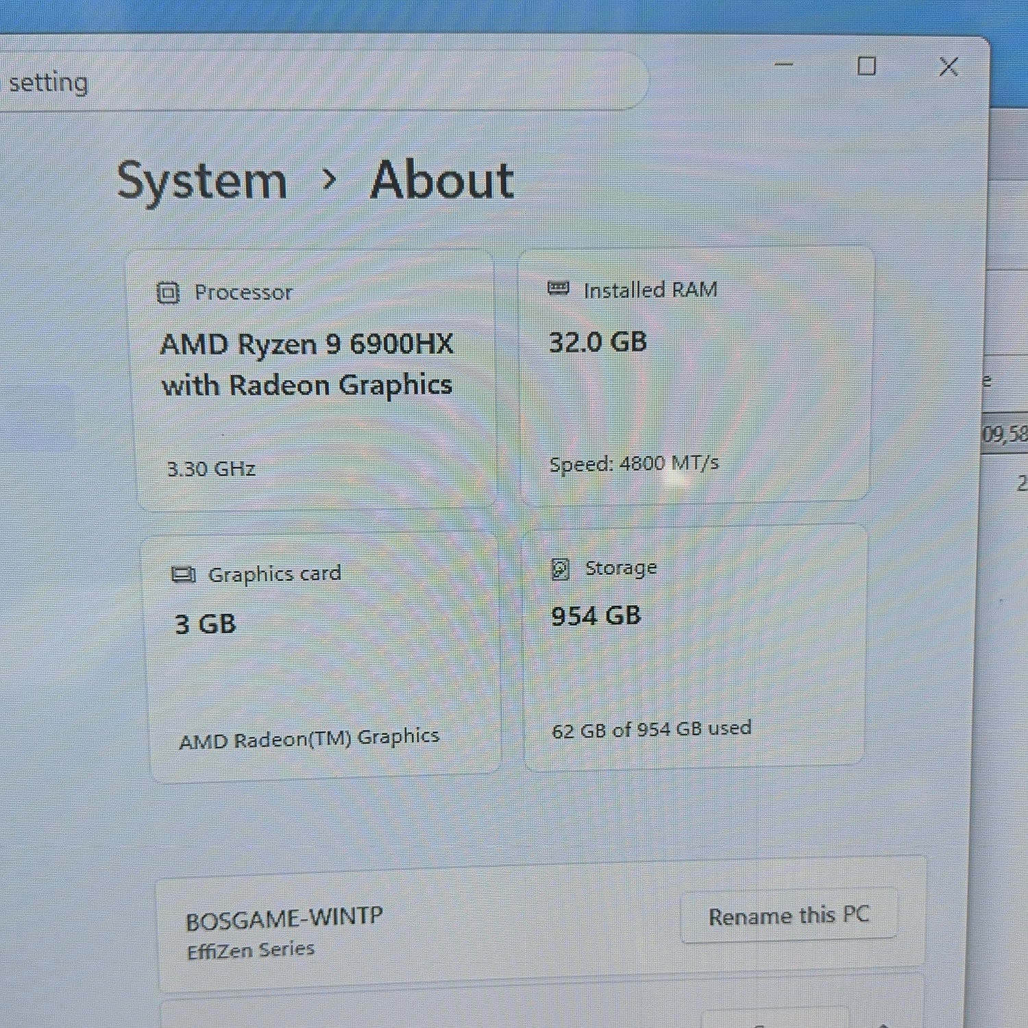Select the About breadcrumb heading
The width and height of the screenshot is (1028, 1028).
442,180
